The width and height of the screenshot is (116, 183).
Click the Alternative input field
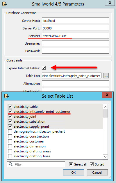(x=75, y=83)
